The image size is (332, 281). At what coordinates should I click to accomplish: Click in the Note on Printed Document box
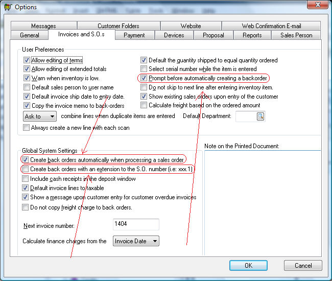[262, 199]
